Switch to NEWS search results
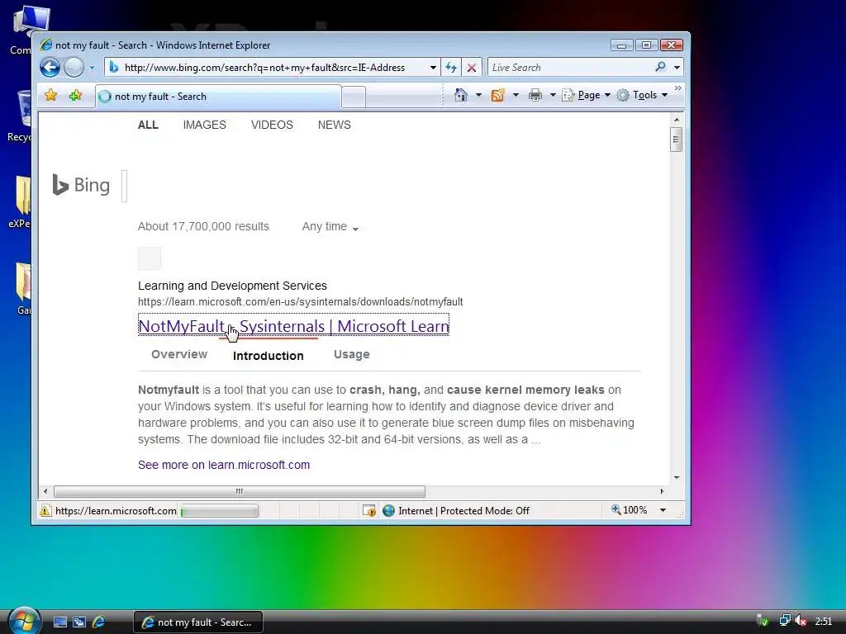 point(334,125)
